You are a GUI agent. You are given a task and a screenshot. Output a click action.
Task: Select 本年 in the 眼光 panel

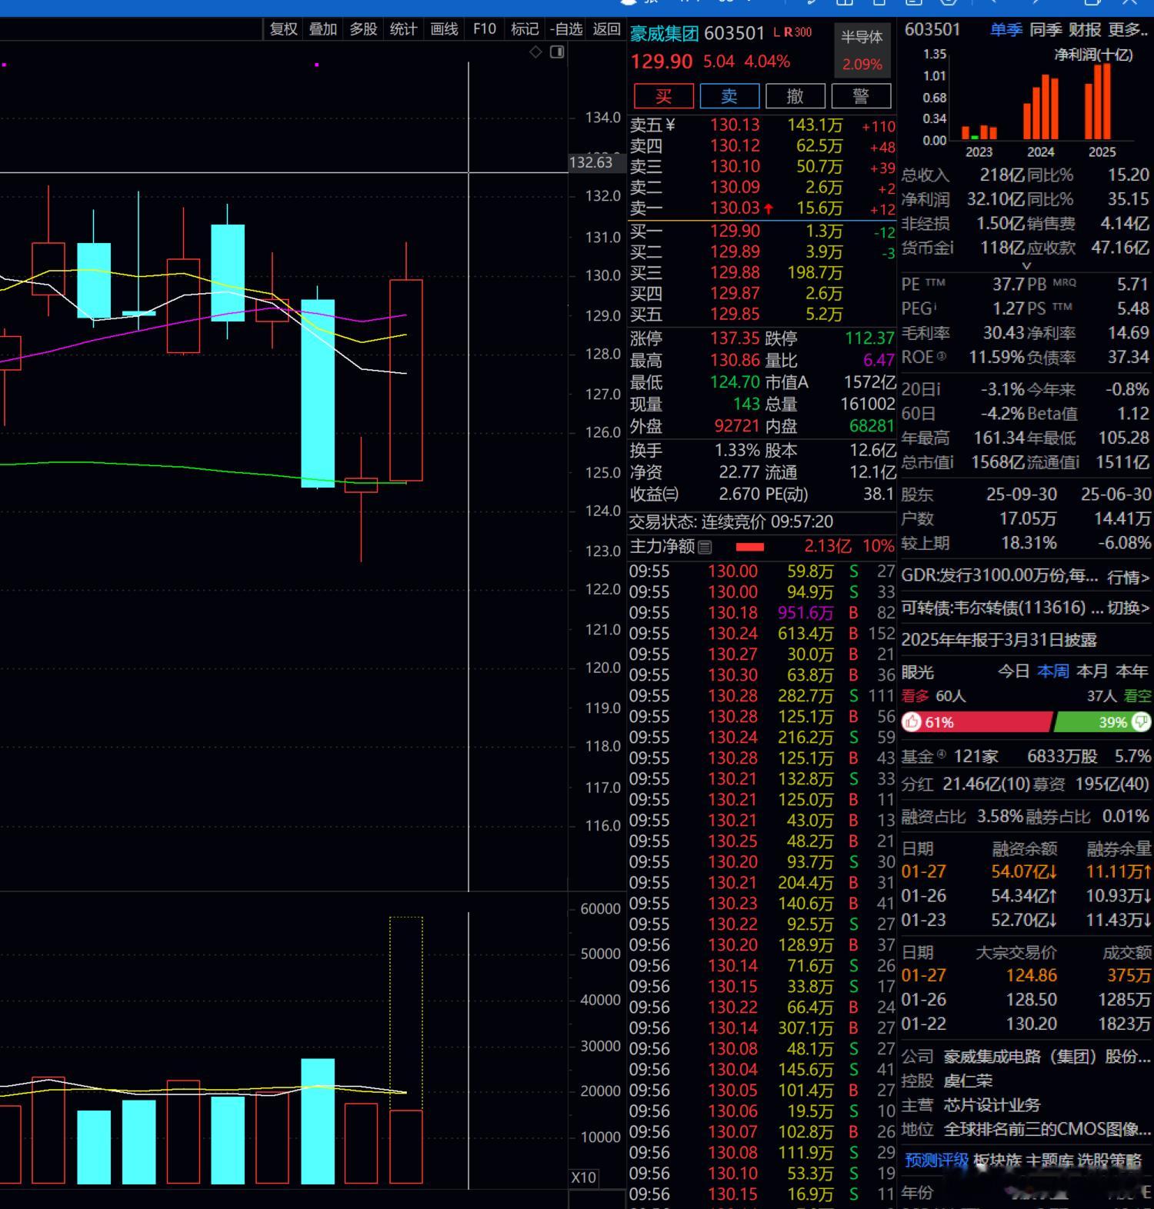(1132, 671)
